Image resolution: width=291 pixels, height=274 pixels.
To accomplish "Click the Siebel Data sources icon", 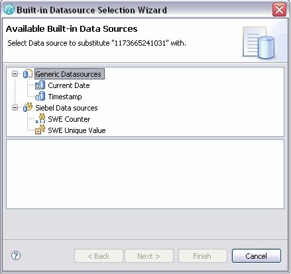I will pos(28,108).
